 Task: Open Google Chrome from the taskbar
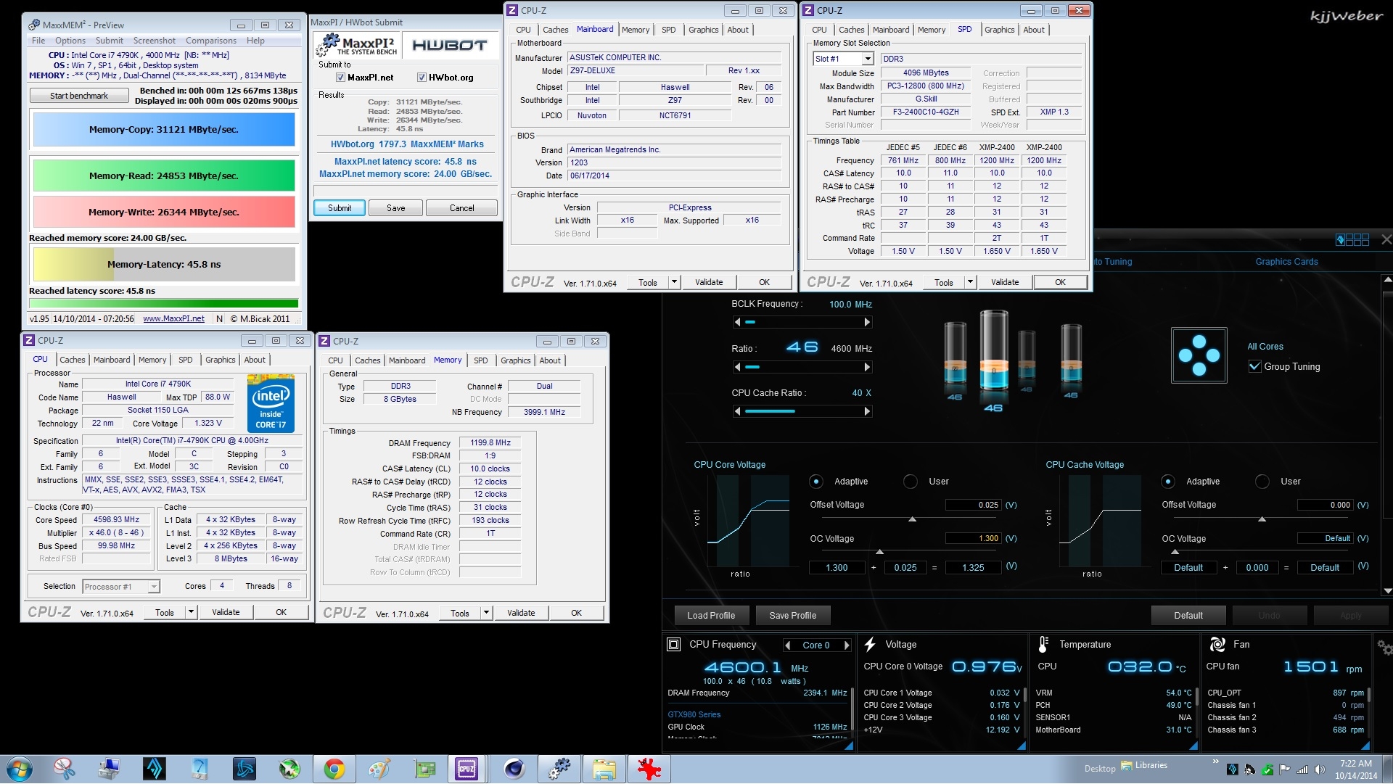coord(334,769)
